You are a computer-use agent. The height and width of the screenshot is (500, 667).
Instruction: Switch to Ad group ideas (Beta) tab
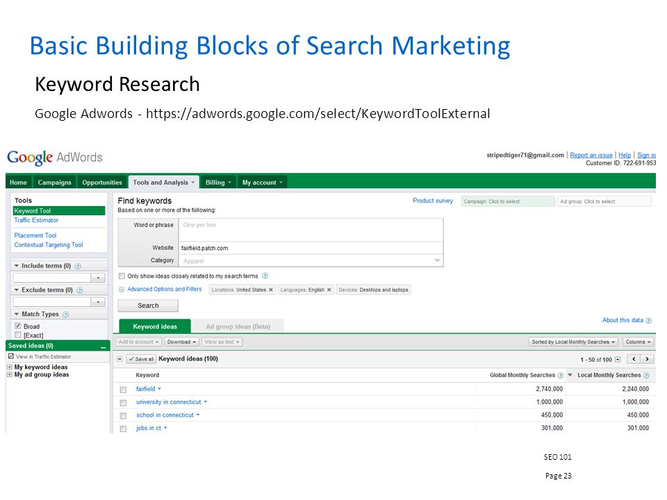[238, 327]
